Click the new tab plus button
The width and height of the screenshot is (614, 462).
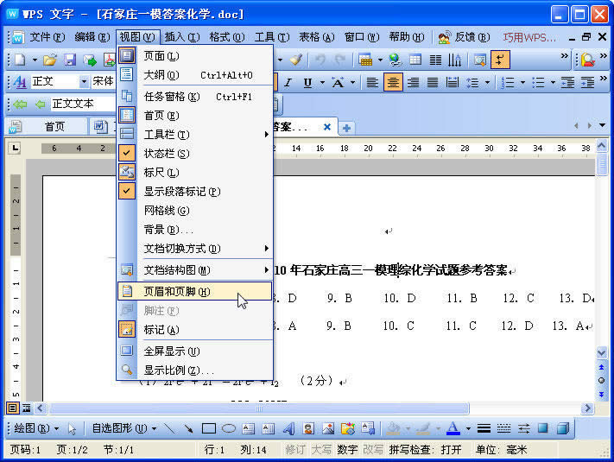click(x=346, y=128)
